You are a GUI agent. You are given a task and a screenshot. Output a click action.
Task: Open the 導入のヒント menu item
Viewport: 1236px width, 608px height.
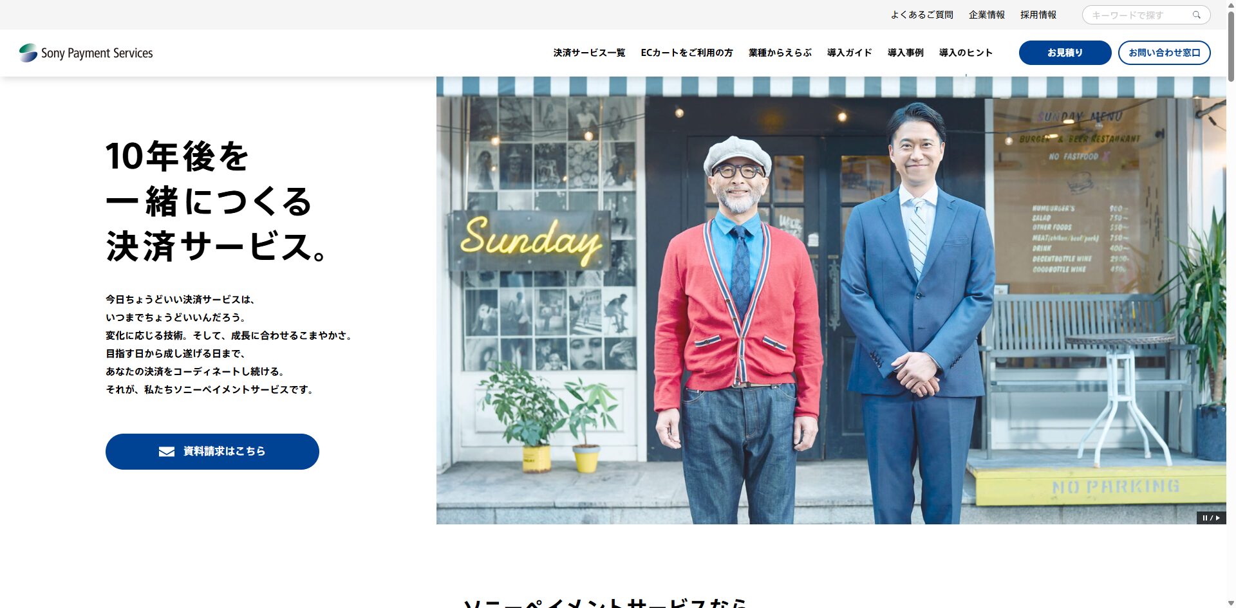966,53
